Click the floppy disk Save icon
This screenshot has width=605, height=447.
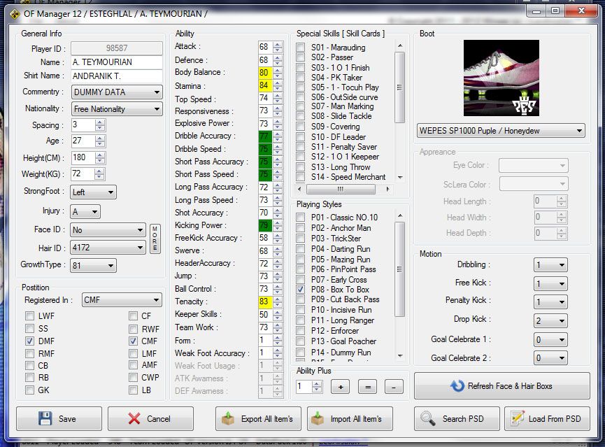[45, 418]
